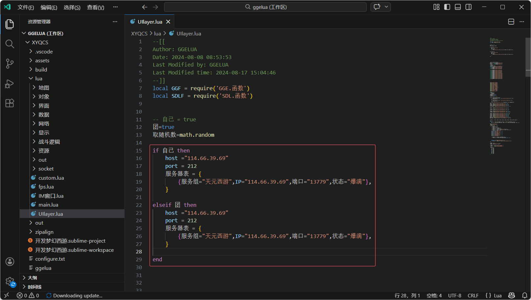The height and width of the screenshot is (300, 531).
Task: Open the Extensions view
Action: point(10,103)
